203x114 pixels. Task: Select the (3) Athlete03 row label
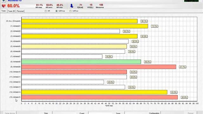click(15, 36)
